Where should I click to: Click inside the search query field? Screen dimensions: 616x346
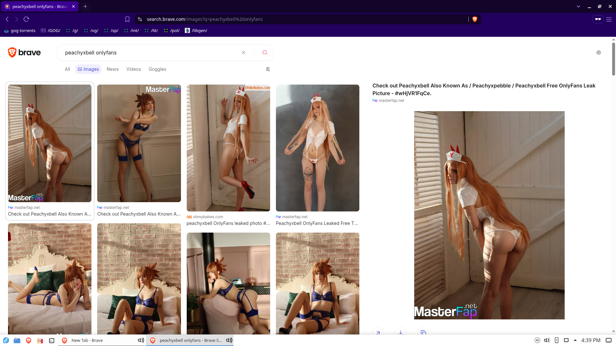click(151, 53)
